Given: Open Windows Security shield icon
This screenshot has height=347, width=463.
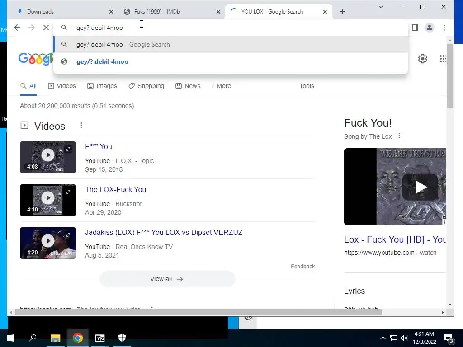Looking at the screenshot, I should pyautogui.click(x=122, y=338).
